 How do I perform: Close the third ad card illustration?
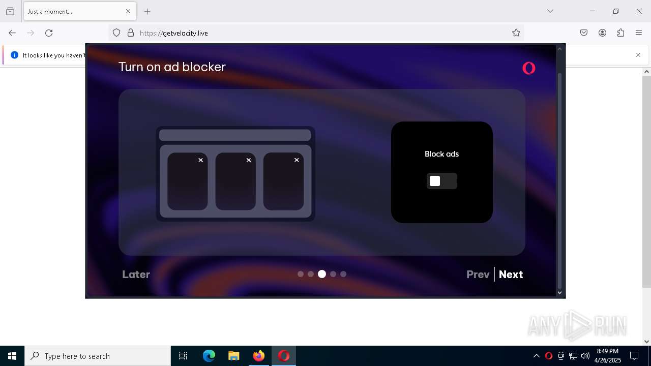tap(297, 160)
